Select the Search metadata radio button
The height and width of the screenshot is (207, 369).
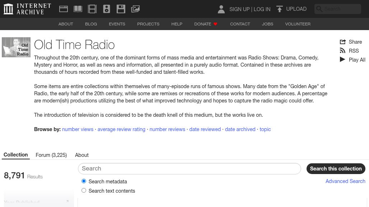[x=84, y=181]
